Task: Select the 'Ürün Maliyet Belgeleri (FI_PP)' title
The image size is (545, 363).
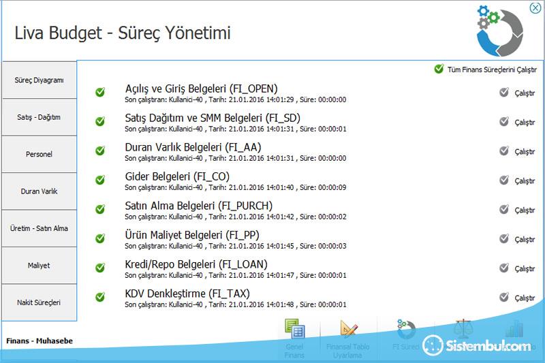Action: pos(192,235)
